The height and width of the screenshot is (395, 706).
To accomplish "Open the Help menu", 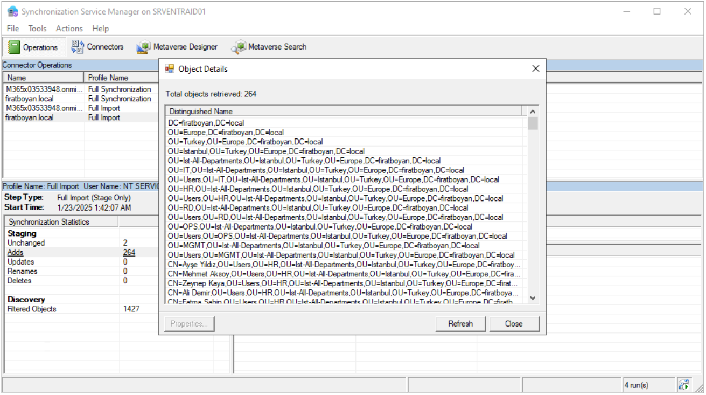I will click(x=100, y=29).
